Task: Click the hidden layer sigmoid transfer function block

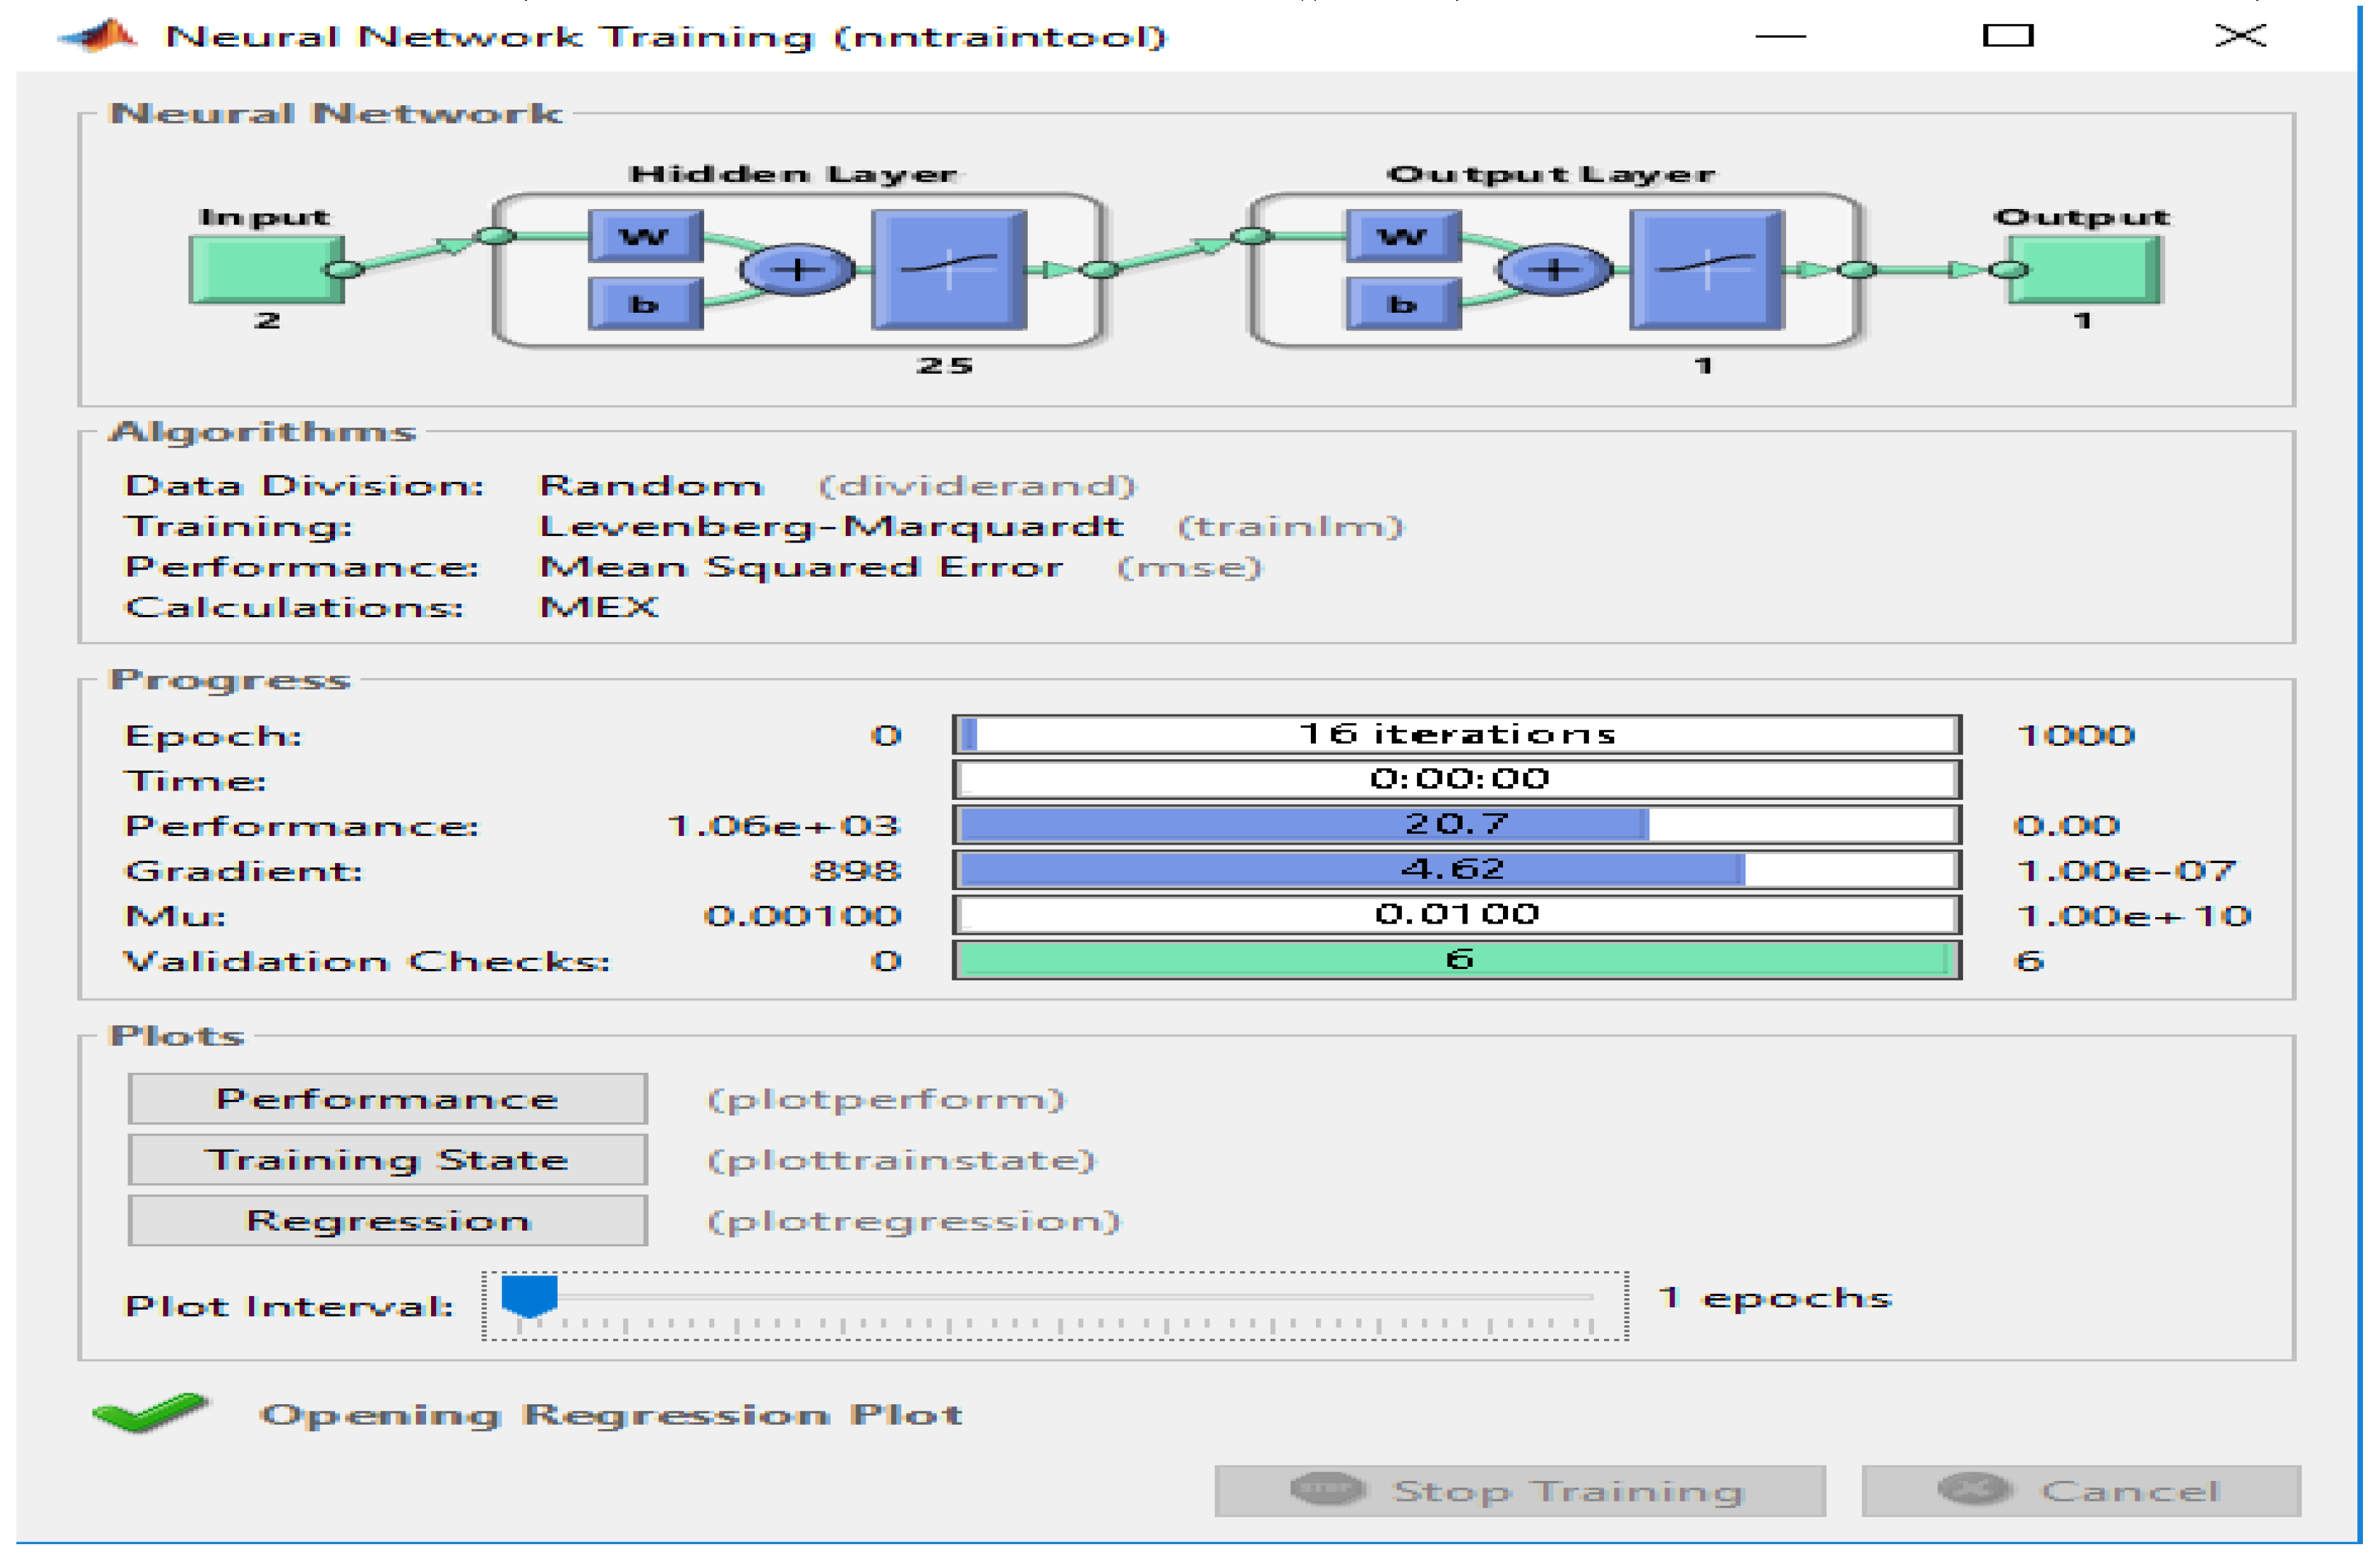Action: [x=949, y=269]
